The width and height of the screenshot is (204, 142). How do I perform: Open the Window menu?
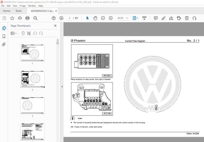click(32, 6)
